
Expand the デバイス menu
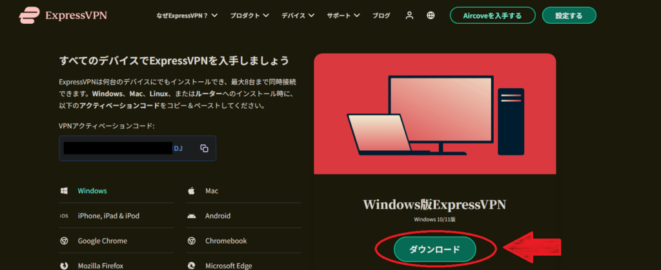[298, 15]
